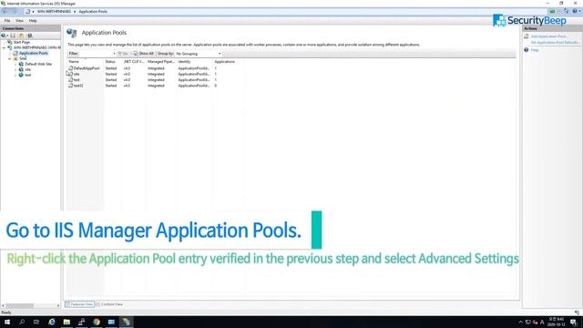
Task: Click the taskbar Search icon
Action: click(22, 322)
